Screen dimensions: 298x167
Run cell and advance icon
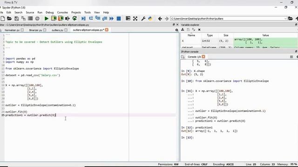tap(61, 19)
